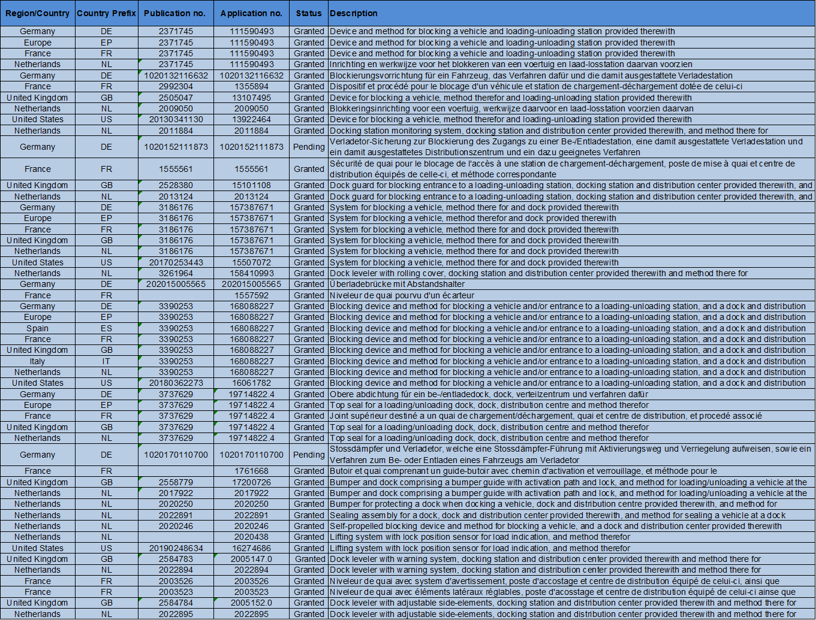This screenshot has height=620, width=816.
Task: Select the Application no. header cell
Action: (x=251, y=13)
